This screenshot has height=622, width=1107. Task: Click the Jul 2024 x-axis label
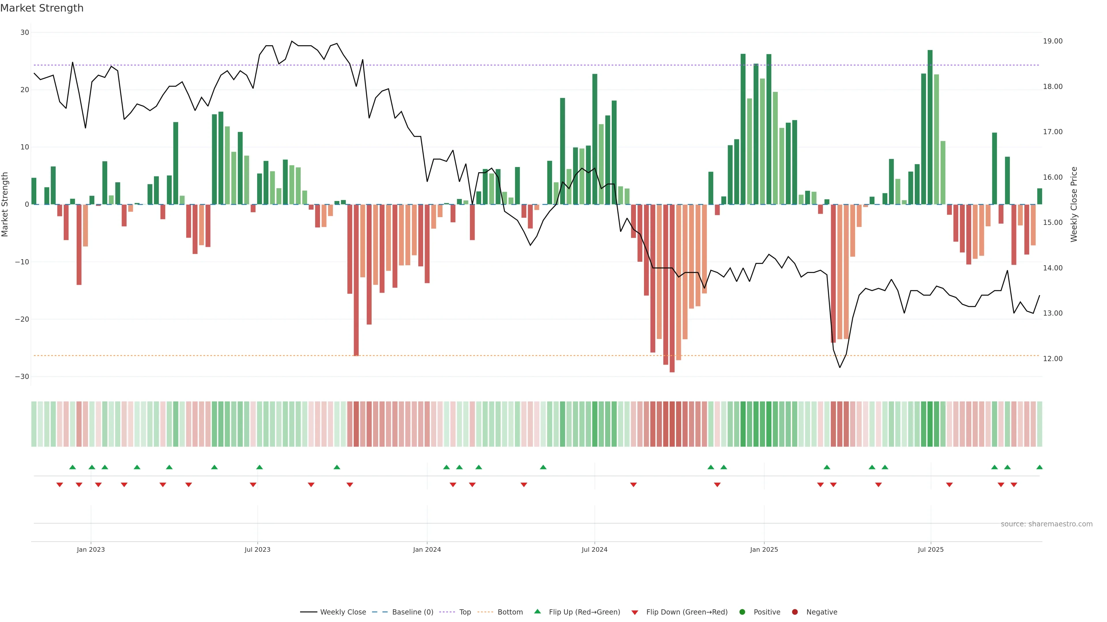(594, 549)
